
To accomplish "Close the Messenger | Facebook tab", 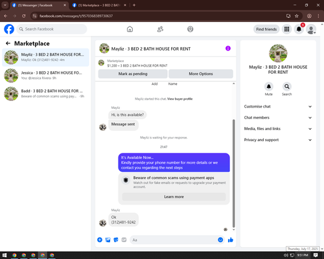I will coord(65,5).
